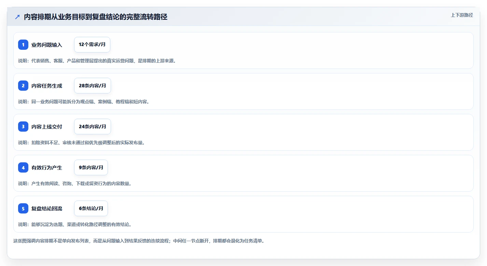Click the step 1 number badge
This screenshot has width=487, height=266.
point(23,45)
